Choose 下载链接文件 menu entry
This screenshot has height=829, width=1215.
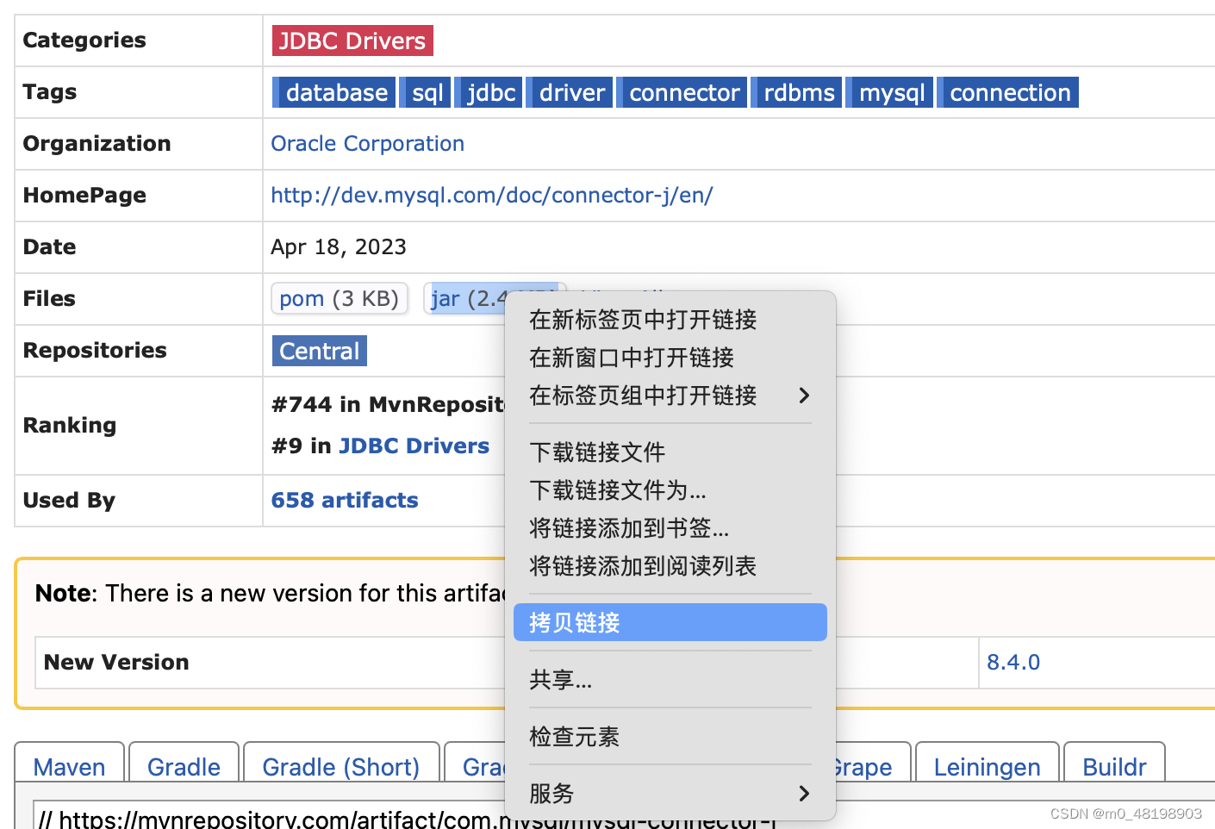[x=670, y=452]
